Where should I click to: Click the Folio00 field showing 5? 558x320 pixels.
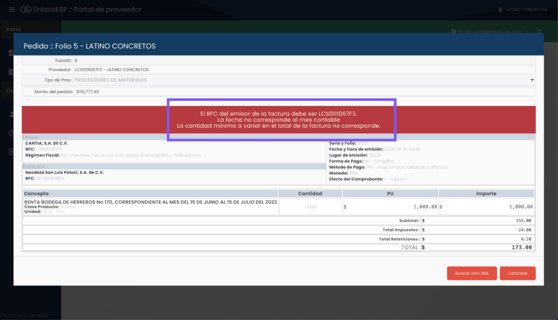[x=304, y=61]
